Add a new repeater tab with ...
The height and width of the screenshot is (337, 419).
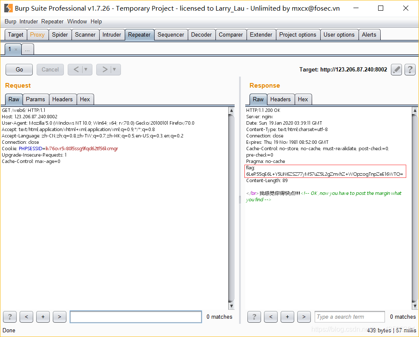click(28, 49)
